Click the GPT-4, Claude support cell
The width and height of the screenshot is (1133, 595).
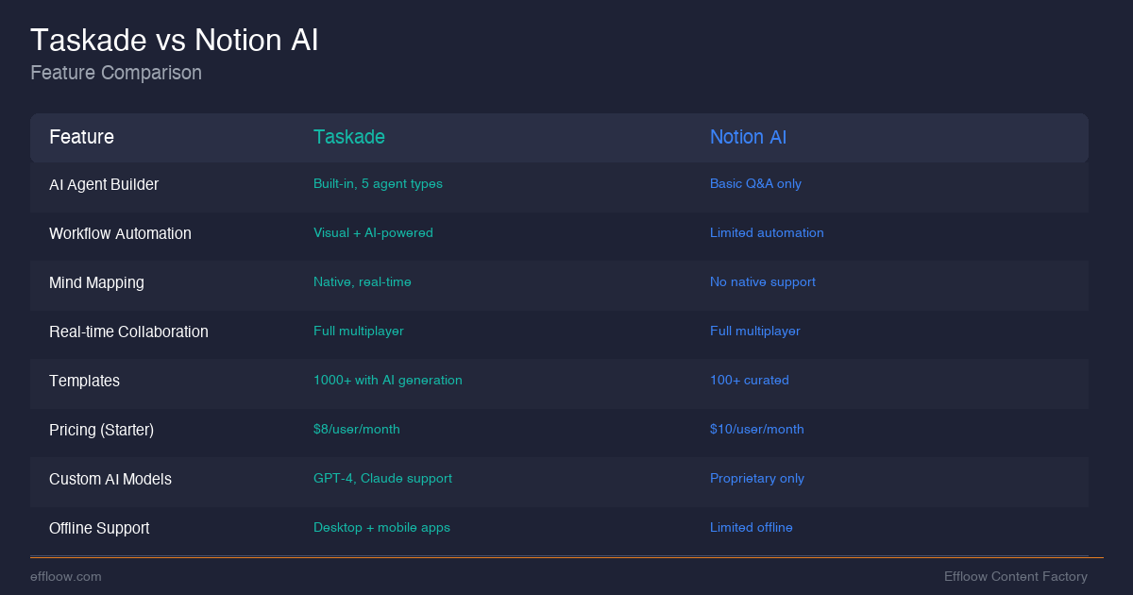click(x=382, y=479)
